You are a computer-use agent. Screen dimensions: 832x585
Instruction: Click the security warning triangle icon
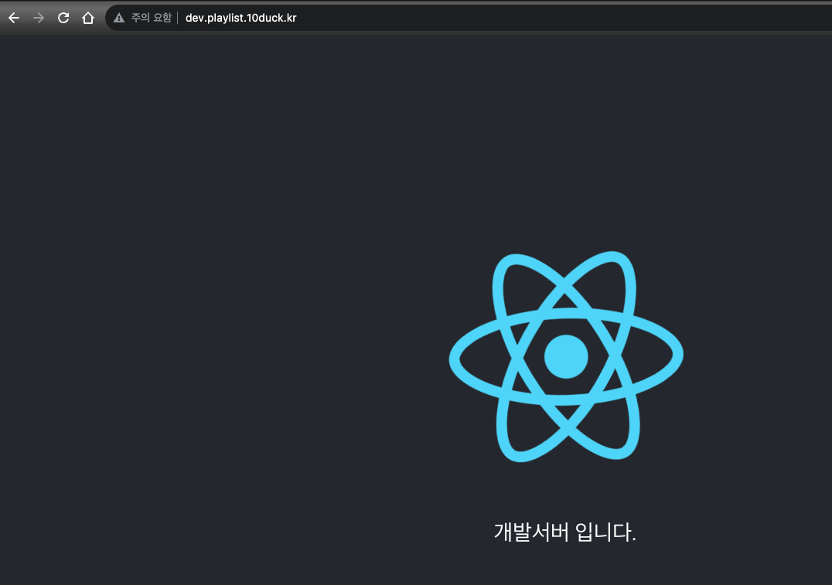tap(119, 18)
